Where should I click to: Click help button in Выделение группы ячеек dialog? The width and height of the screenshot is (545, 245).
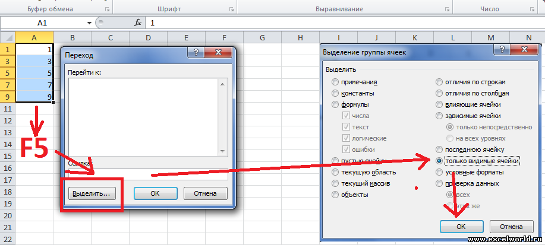click(x=502, y=49)
